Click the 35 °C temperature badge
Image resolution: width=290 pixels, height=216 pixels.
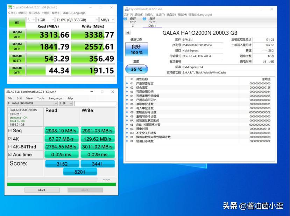(136, 69)
